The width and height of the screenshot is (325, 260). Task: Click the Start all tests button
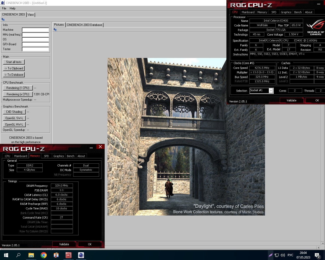[14, 62]
